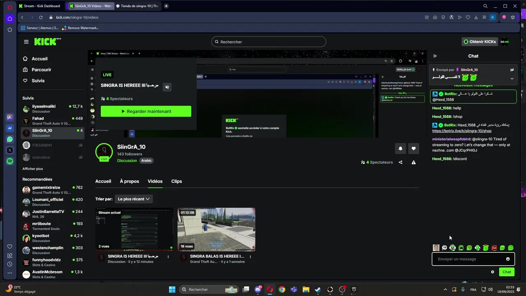
Task: Open the emoji picker in chat input
Action: (x=508, y=259)
